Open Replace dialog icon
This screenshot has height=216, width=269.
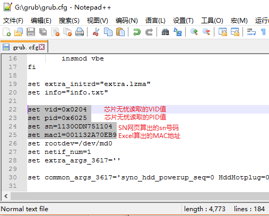coord(178,32)
